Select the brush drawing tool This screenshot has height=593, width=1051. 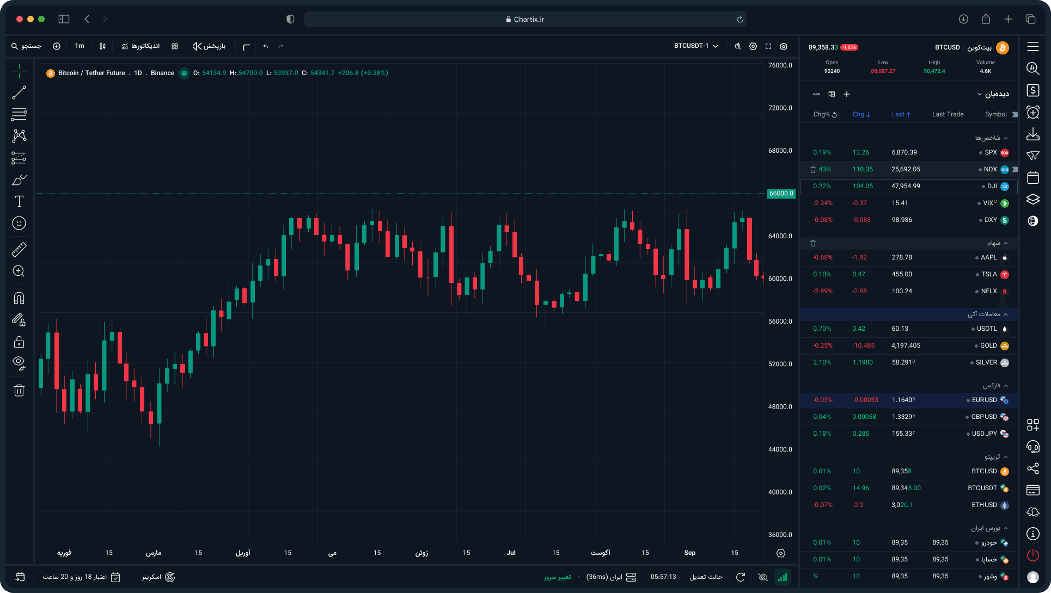click(19, 180)
